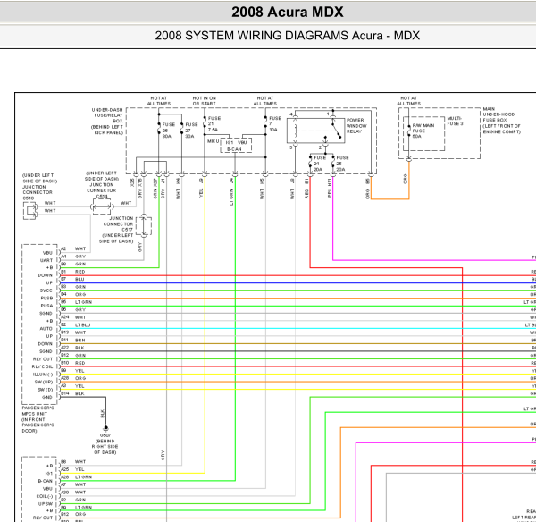Select the A22 BLK pin row
This screenshot has height=522, width=536.
point(73,348)
